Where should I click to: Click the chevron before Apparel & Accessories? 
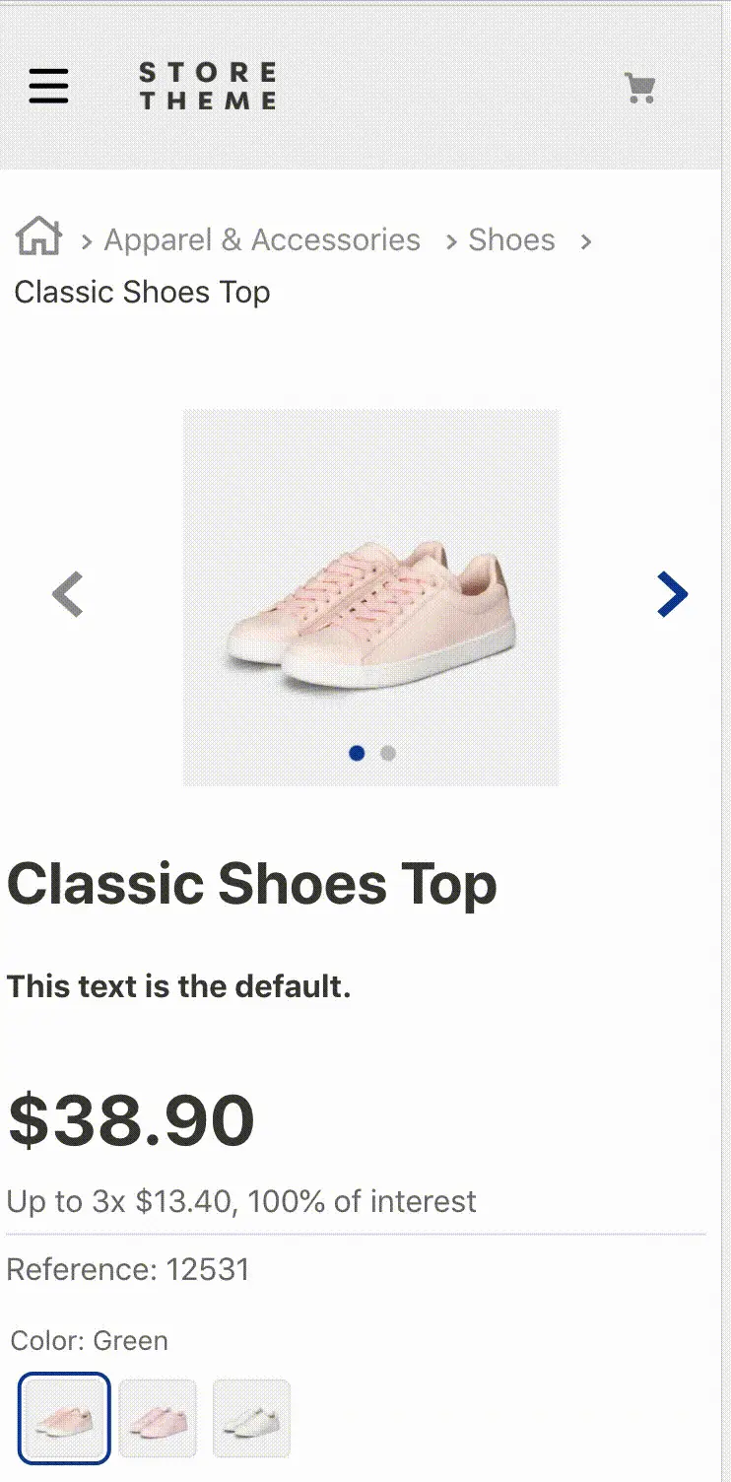(x=87, y=241)
